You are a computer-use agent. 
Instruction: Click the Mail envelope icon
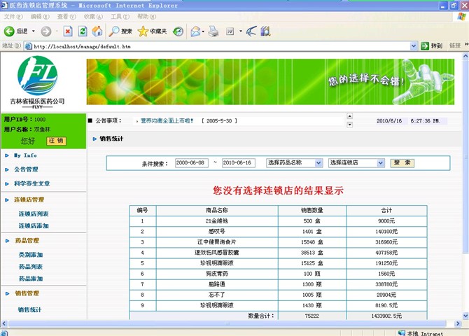[195, 31]
